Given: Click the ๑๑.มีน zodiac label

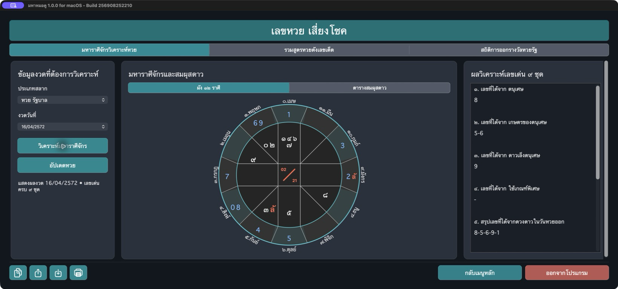Looking at the screenshot, I should point(326,111).
